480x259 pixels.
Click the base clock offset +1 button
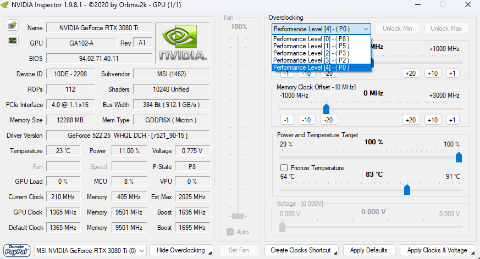453,74
